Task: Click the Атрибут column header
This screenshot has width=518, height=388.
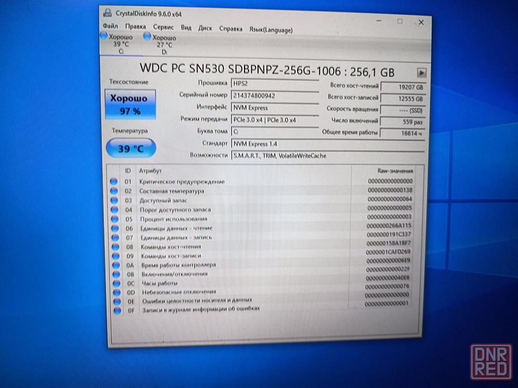Action: [x=150, y=171]
